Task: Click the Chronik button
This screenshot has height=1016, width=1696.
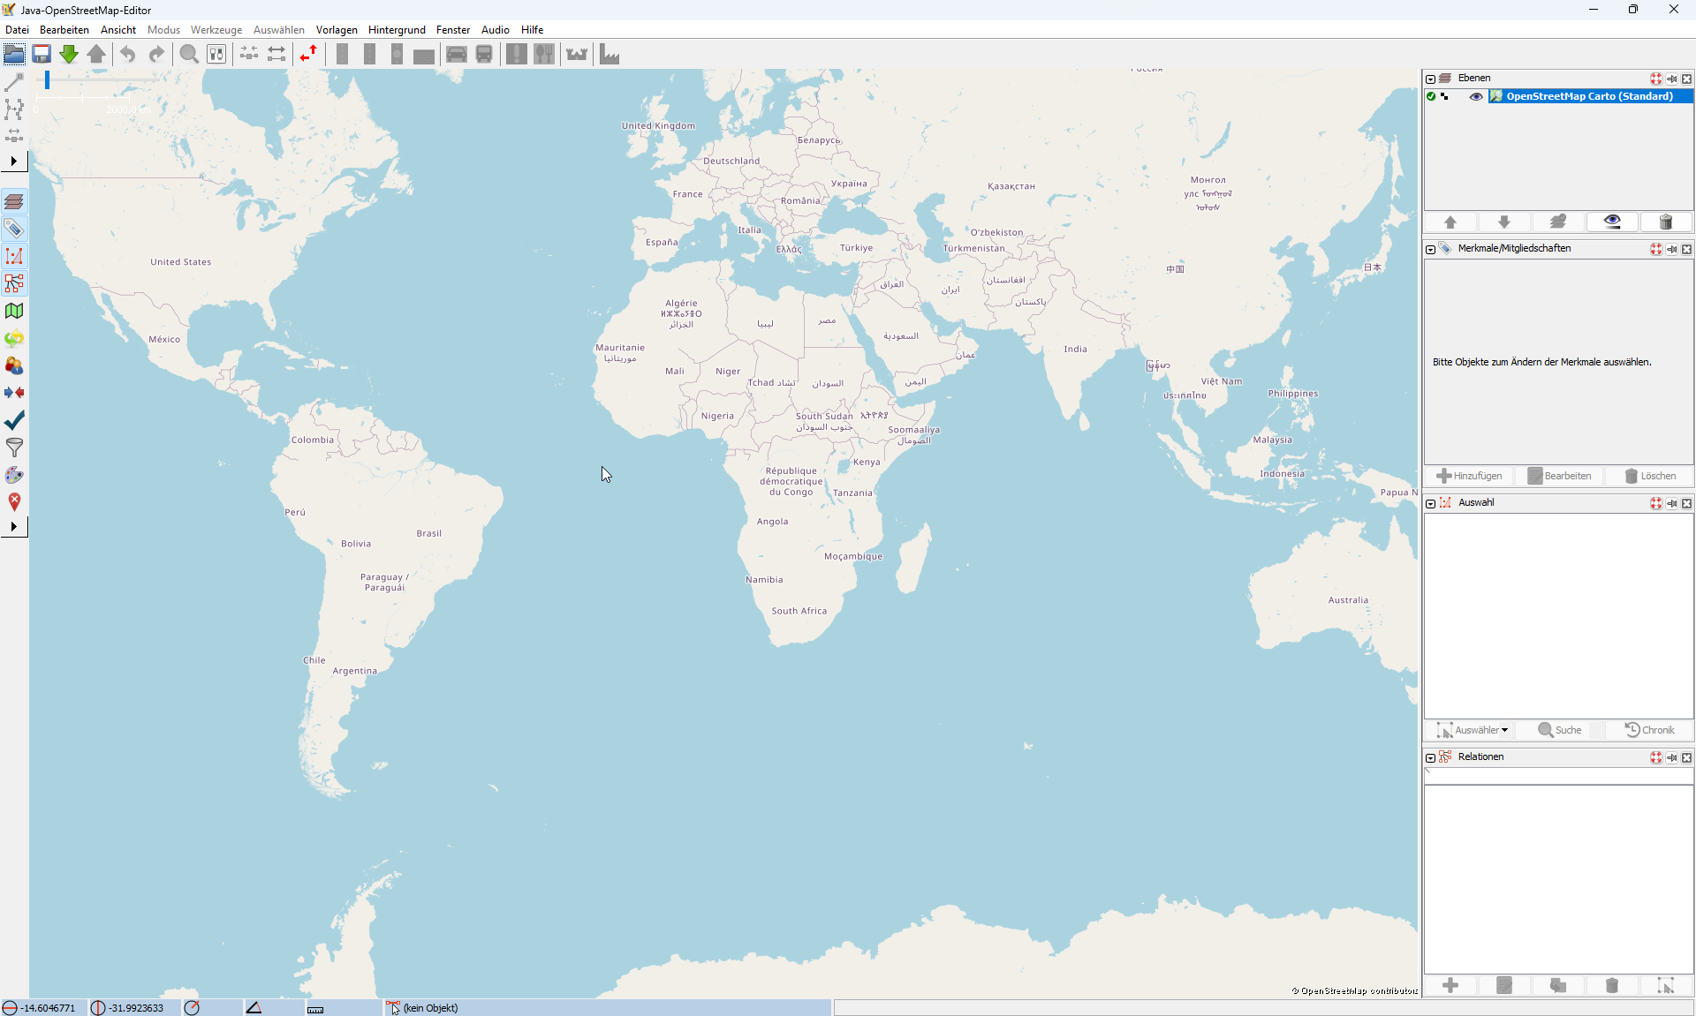Action: (x=1649, y=730)
